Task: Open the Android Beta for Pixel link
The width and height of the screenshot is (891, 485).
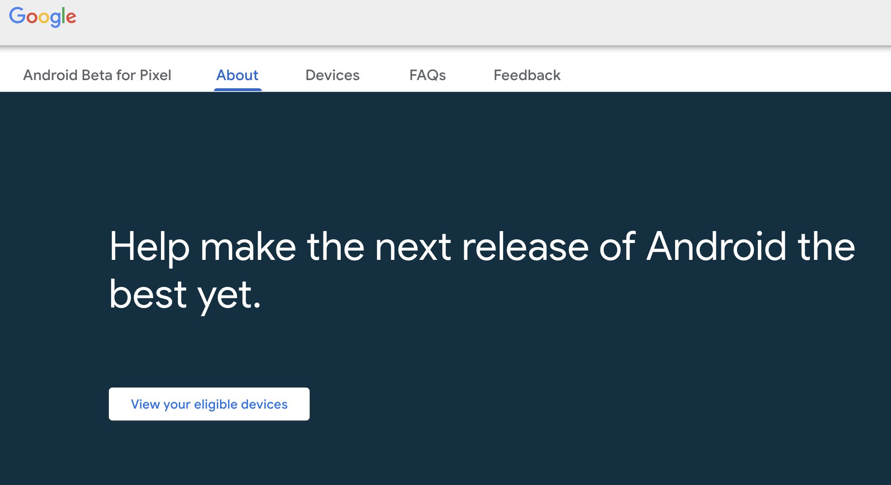Action: click(x=97, y=75)
